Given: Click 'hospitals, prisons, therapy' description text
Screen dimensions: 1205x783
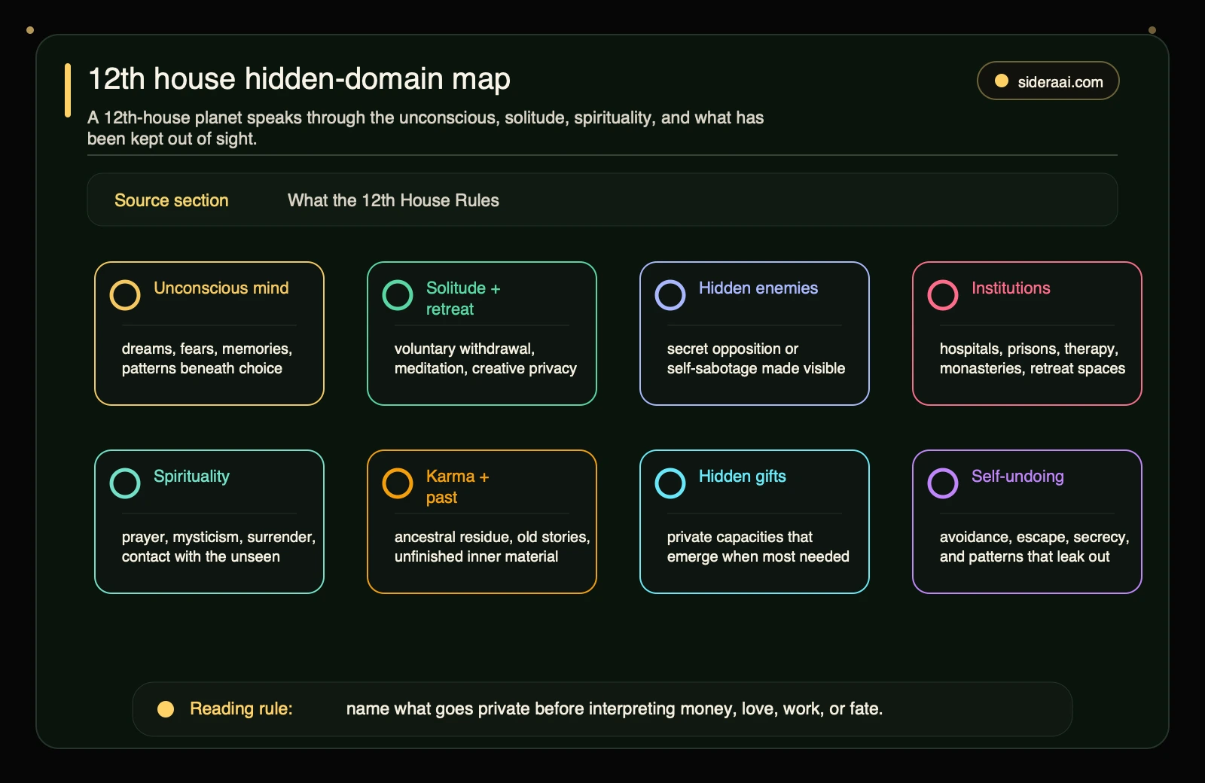Looking at the screenshot, I should point(1033,358).
